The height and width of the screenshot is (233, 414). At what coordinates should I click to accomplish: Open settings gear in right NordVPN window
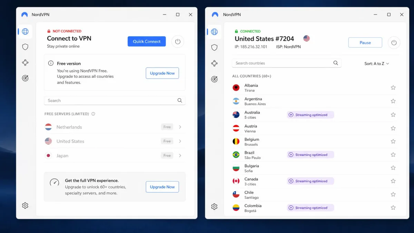(x=214, y=206)
